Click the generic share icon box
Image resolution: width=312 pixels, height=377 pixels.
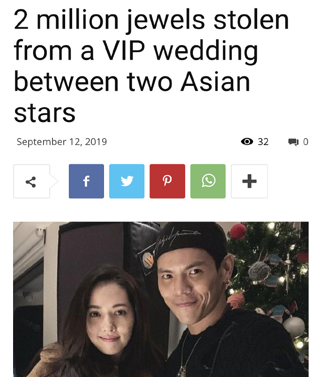(32, 181)
